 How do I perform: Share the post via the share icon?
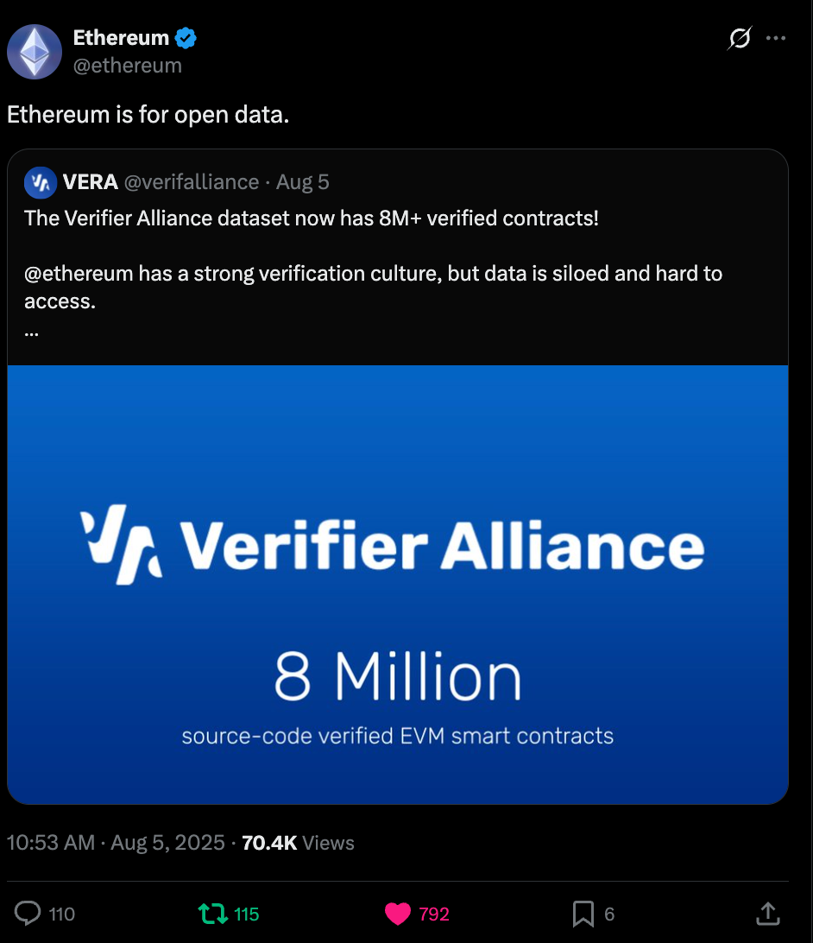767,913
